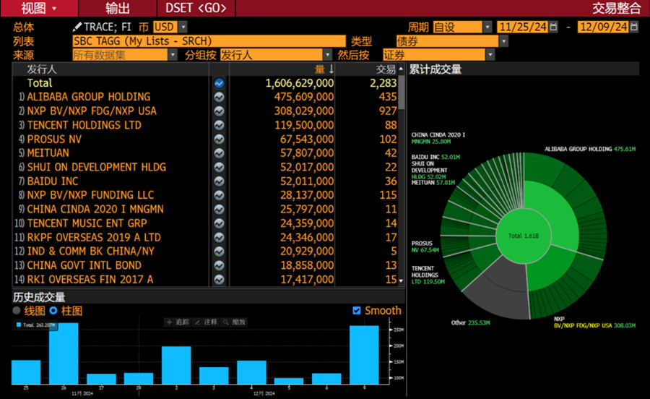Click the 11/25/24 start date field

point(522,27)
